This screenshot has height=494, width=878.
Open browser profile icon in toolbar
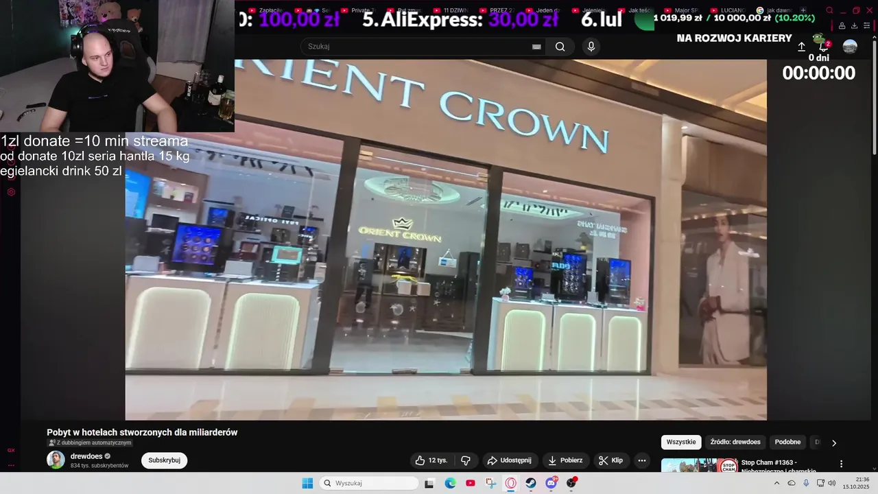pyautogui.click(x=842, y=25)
